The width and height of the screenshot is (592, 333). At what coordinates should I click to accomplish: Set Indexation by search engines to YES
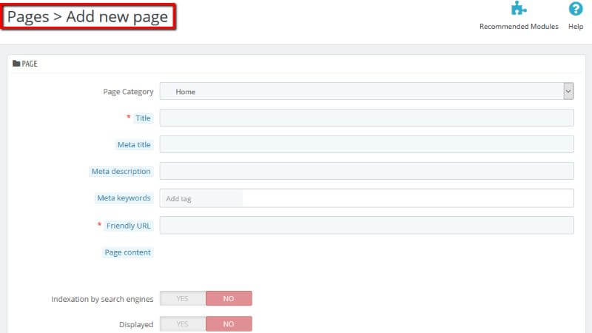(183, 299)
